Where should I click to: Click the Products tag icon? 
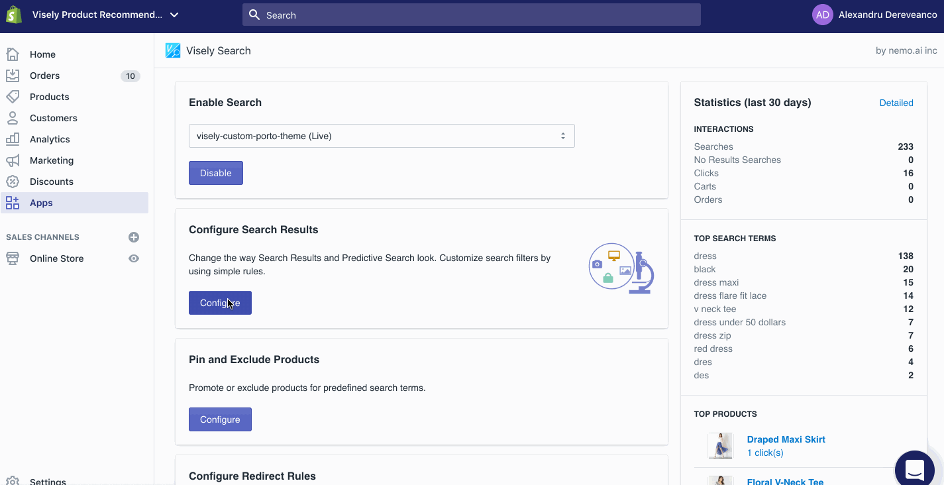click(13, 97)
